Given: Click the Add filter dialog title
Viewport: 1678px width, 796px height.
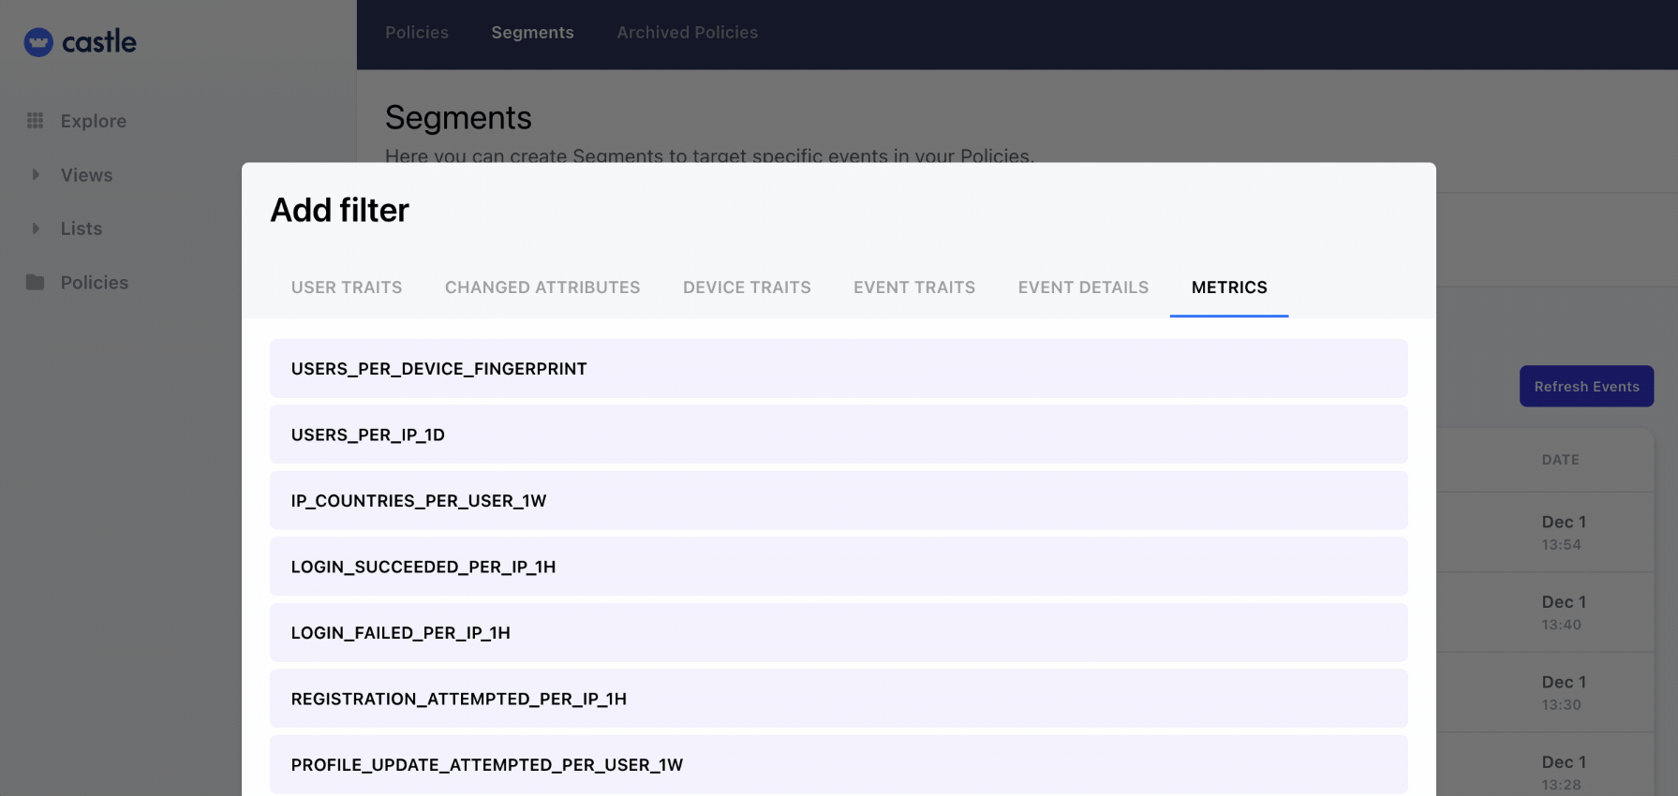Looking at the screenshot, I should [340, 211].
